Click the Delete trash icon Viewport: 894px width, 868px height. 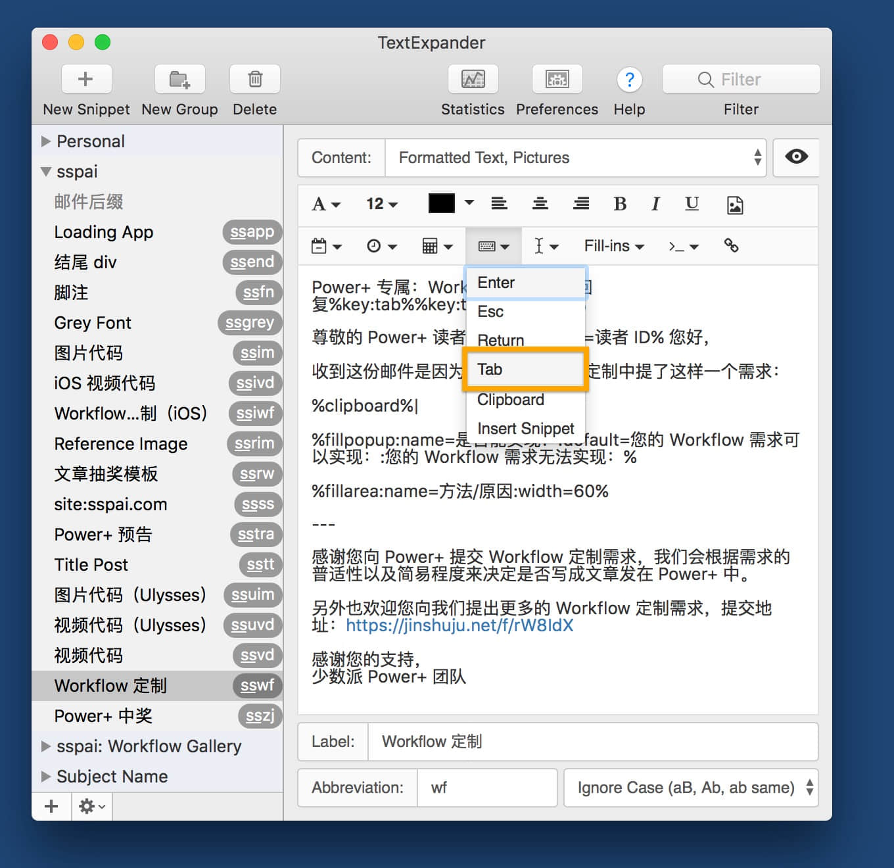click(254, 80)
